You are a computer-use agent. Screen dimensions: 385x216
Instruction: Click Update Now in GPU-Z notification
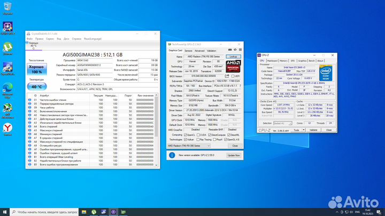[x=234, y=155]
